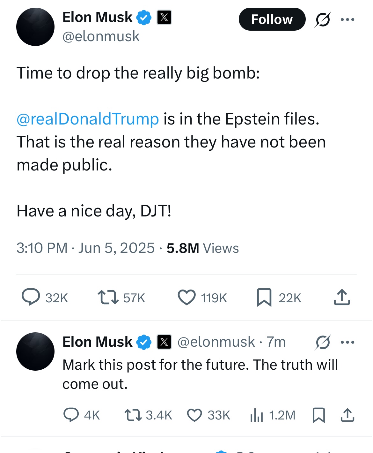The width and height of the screenshot is (373, 453).
Task: Bookmark the "Mark this post" reply
Action: point(318,415)
